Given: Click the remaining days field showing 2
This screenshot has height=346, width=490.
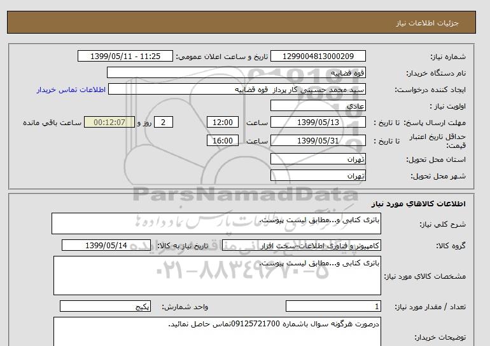Looking at the screenshot, I should point(164,122).
